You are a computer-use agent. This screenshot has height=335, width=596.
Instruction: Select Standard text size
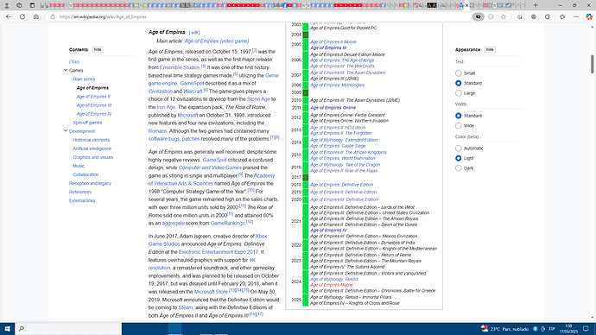click(459, 83)
